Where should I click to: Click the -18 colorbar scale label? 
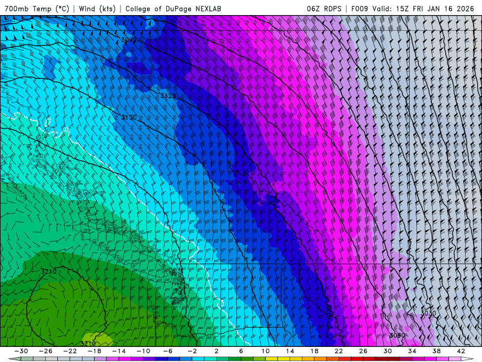(95, 351)
